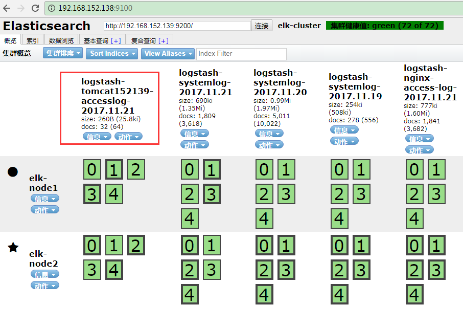The height and width of the screenshot is (327, 463).
Task: Open 动作 menu for logstash-systemlog-2017.11.21
Action: [x=195, y=145]
